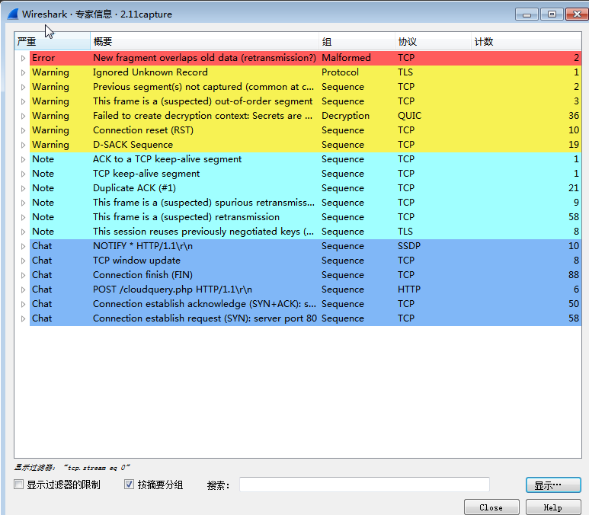Screen dimensions: 589x515
Task: Expand the 'Connection reset (RST)' row
Action: click(23, 130)
